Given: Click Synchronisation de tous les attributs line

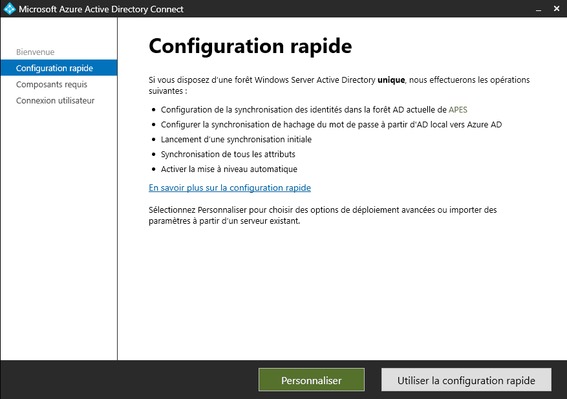Looking at the screenshot, I should (x=228, y=154).
